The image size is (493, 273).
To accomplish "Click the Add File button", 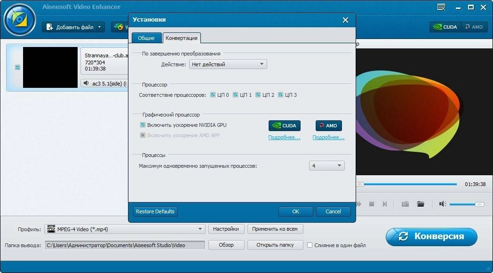I will point(70,27).
